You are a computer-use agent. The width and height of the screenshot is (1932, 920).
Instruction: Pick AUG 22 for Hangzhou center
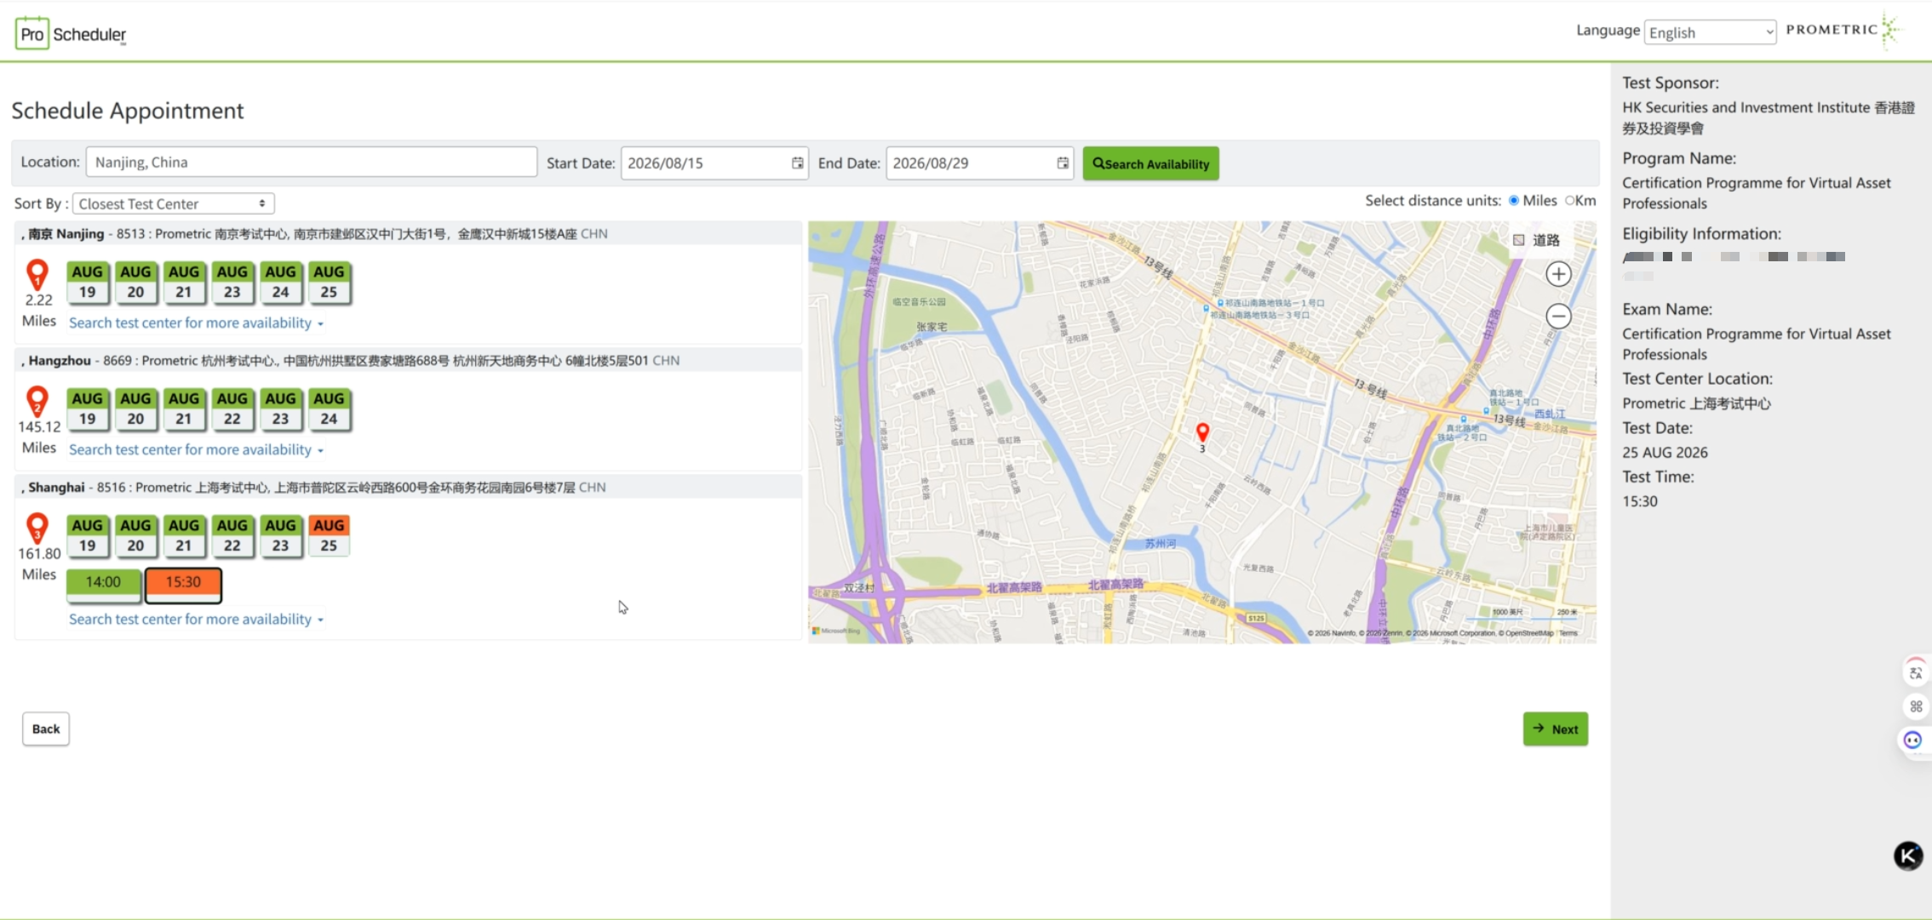(x=232, y=409)
